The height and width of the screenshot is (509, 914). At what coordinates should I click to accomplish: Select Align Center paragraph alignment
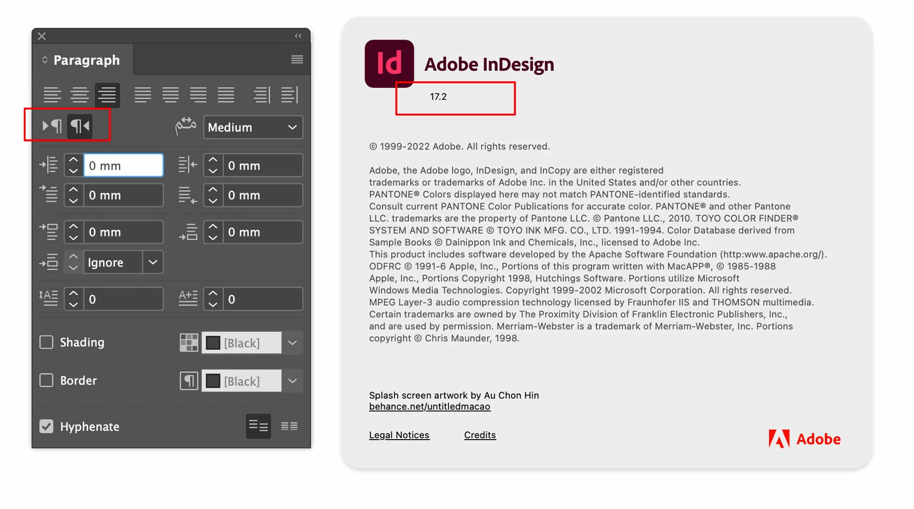(80, 95)
